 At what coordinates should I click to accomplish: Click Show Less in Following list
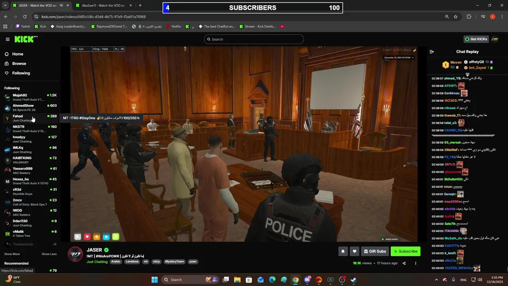tap(49, 254)
